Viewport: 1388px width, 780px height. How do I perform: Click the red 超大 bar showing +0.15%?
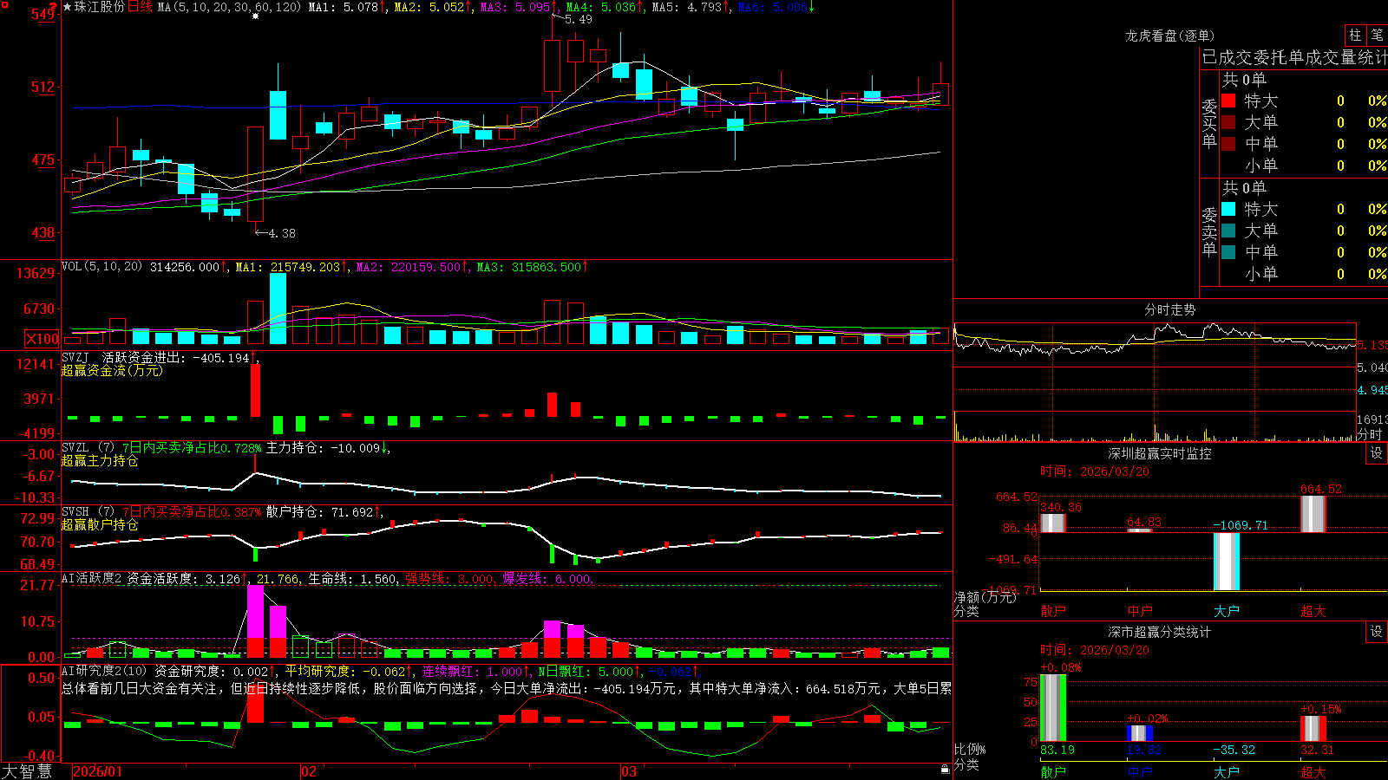1313,729
